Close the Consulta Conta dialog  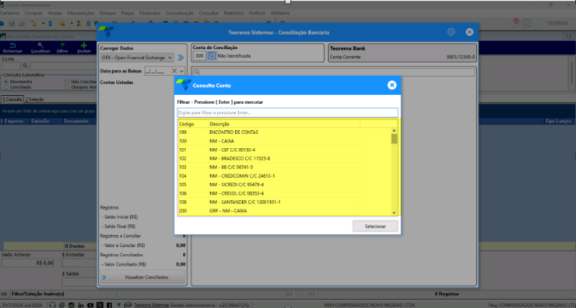click(392, 85)
